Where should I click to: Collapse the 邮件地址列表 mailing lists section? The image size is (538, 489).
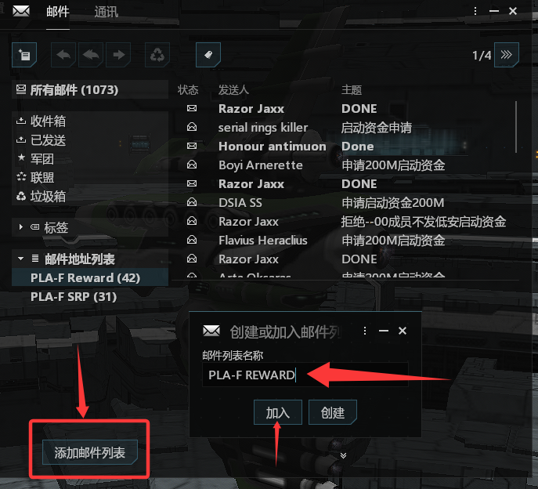tap(21, 259)
